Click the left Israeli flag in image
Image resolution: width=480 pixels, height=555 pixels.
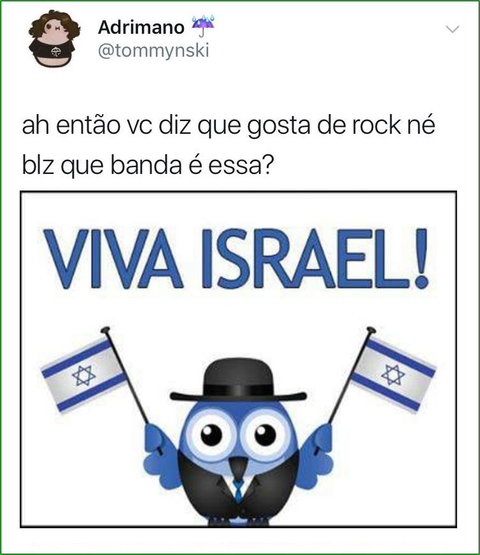click(x=84, y=375)
